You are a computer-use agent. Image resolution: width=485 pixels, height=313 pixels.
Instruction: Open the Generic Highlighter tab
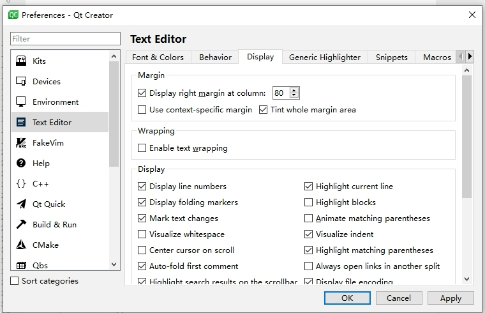(325, 57)
